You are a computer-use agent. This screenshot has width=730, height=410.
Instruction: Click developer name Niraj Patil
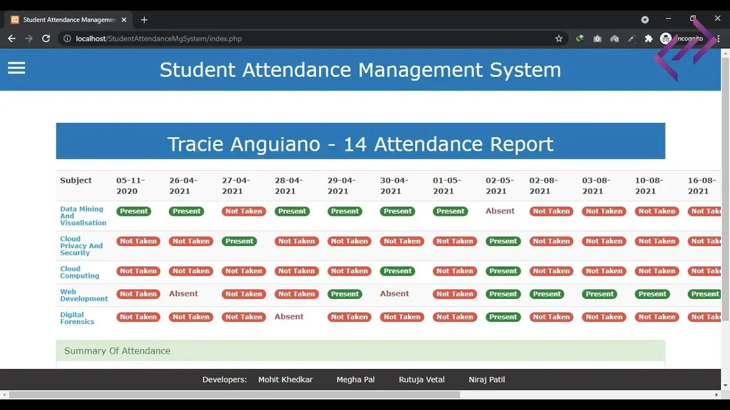coord(487,380)
